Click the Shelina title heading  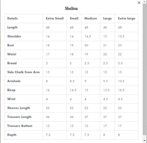(x=71, y=8)
